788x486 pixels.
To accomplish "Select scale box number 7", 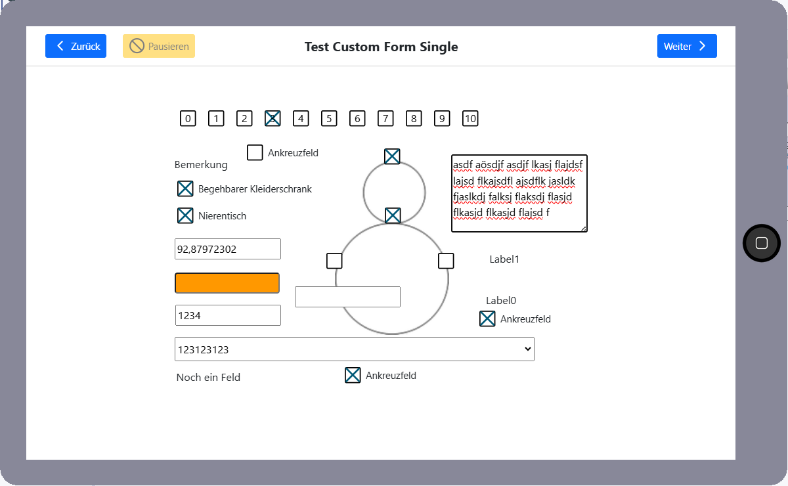I will click(385, 118).
